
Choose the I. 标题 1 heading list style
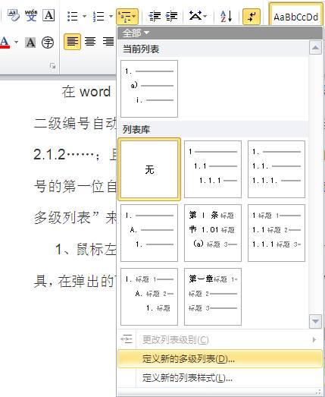point(149,297)
